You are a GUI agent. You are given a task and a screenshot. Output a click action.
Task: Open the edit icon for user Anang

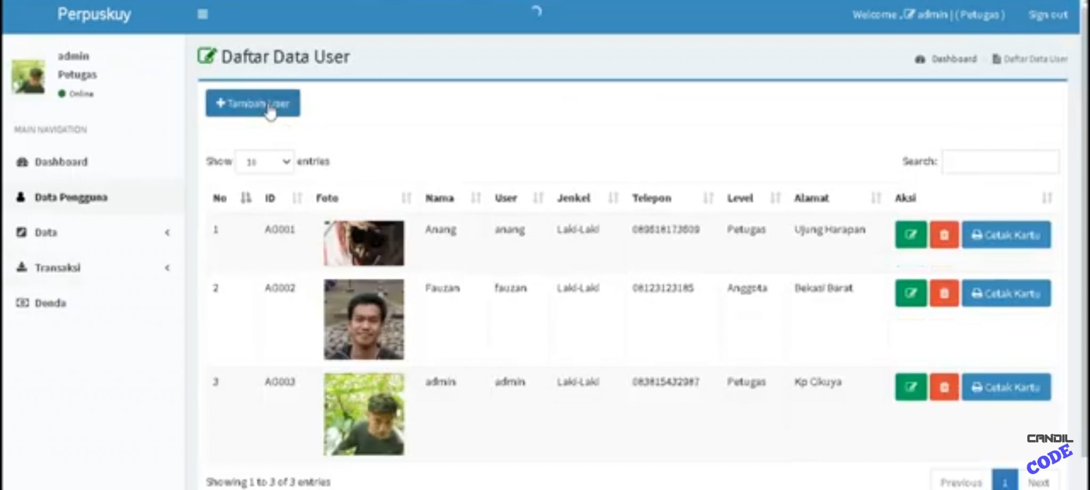coord(911,234)
